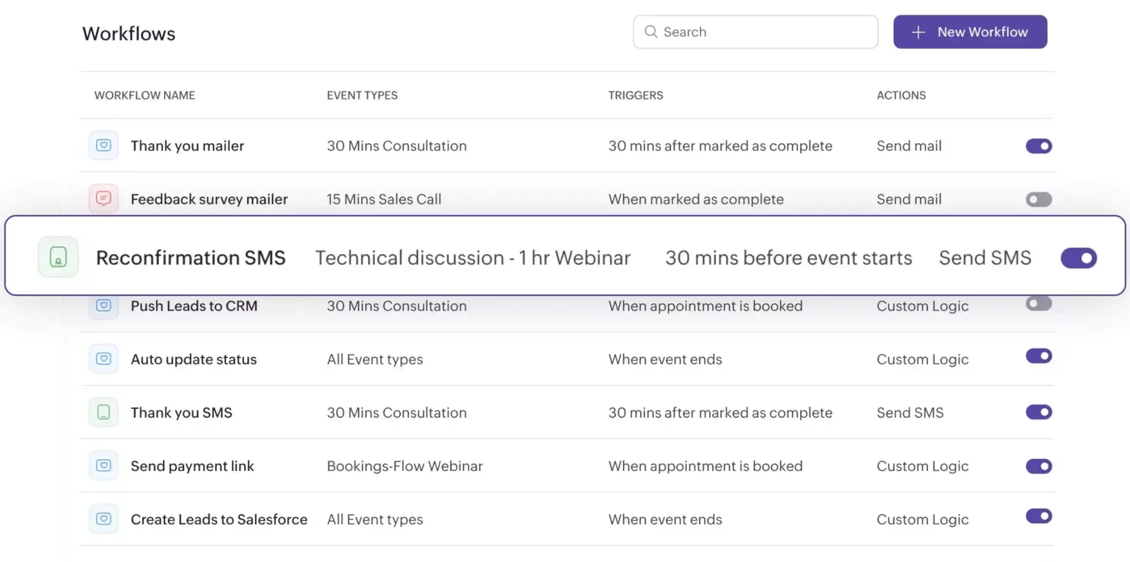Click the Feedback survey mailer icon

[x=103, y=199]
